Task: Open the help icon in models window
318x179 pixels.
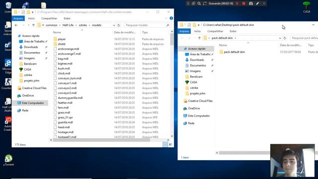Action: (171, 18)
